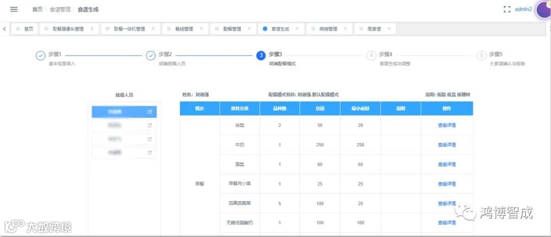This screenshot has height=237, width=551.
Task: Close the 取餐摄像头管理 tab
Action: click(x=92, y=29)
